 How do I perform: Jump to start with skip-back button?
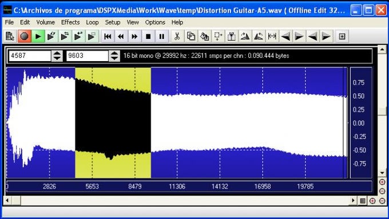(108, 37)
